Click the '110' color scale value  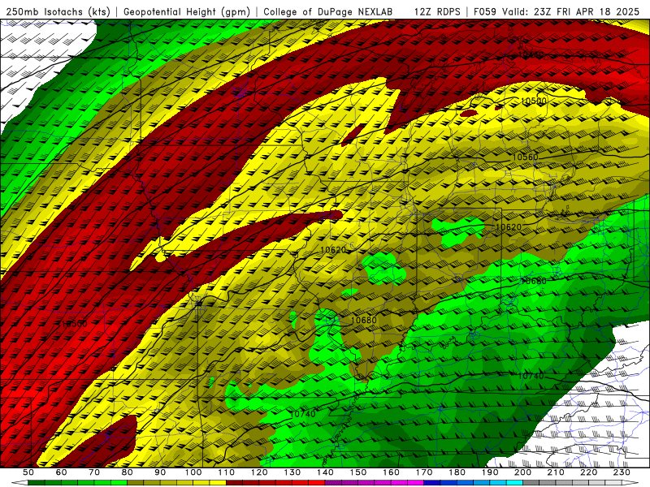(226, 472)
